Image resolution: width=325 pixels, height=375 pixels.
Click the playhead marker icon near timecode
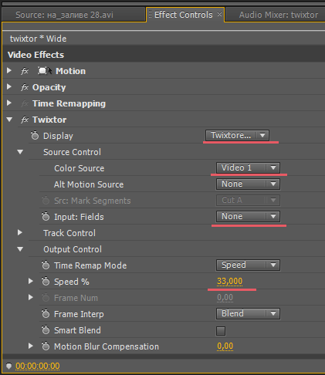pyautogui.click(x=8, y=366)
